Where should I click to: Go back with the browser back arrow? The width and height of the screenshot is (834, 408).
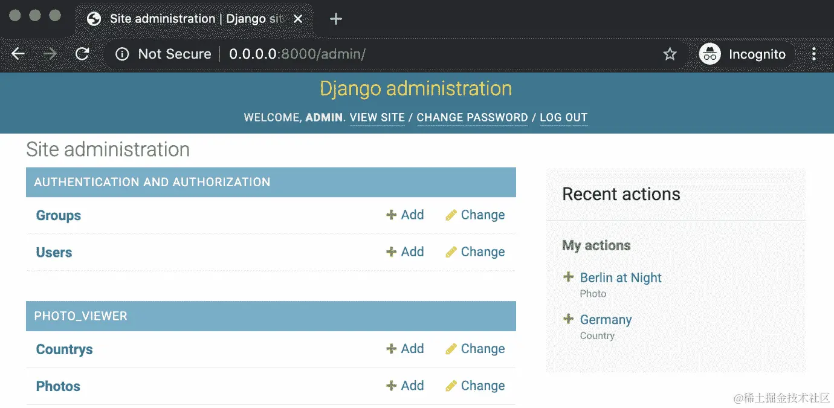click(x=18, y=54)
